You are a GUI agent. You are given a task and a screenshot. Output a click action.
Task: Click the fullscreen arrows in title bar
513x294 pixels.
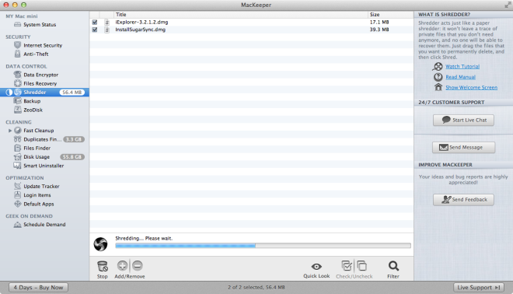pyautogui.click(x=508, y=5)
